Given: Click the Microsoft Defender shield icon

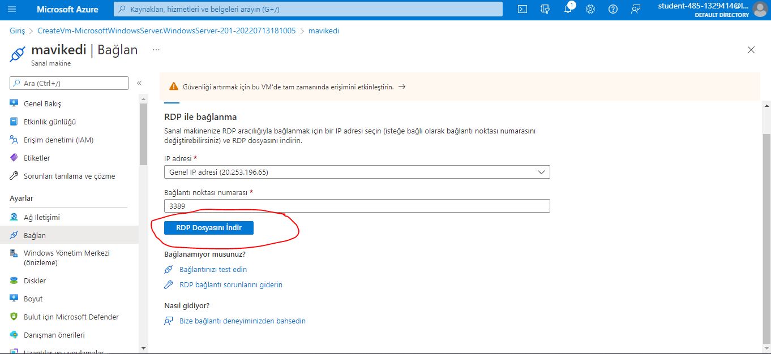Looking at the screenshot, I should 14,317.
